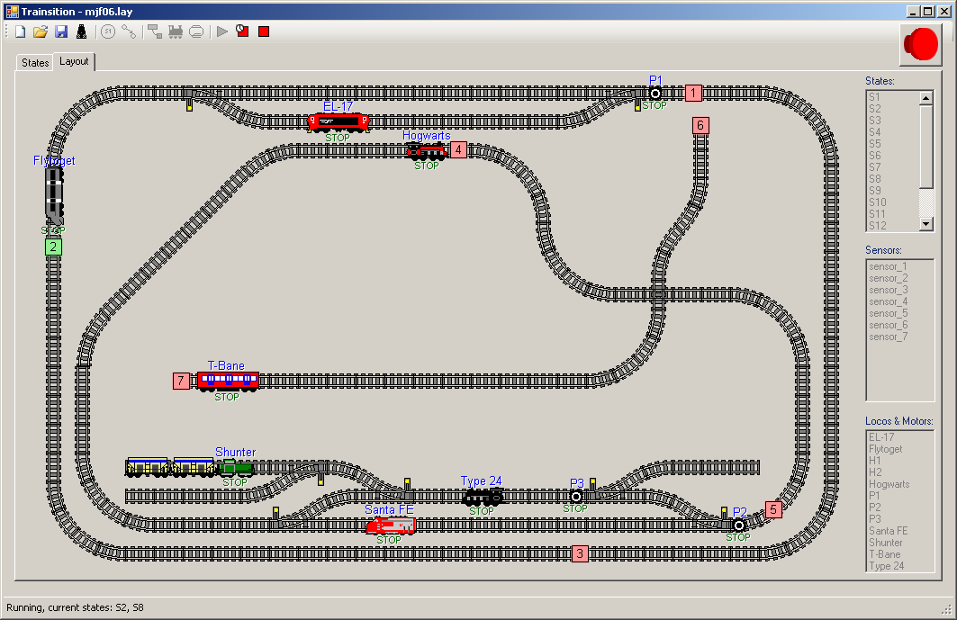Select the transition arrow tool
The image size is (957, 620).
coord(129,31)
